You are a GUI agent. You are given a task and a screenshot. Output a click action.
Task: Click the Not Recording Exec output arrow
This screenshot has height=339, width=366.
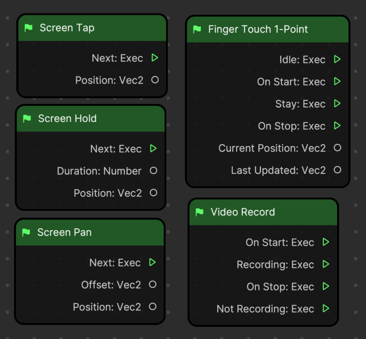(x=326, y=308)
